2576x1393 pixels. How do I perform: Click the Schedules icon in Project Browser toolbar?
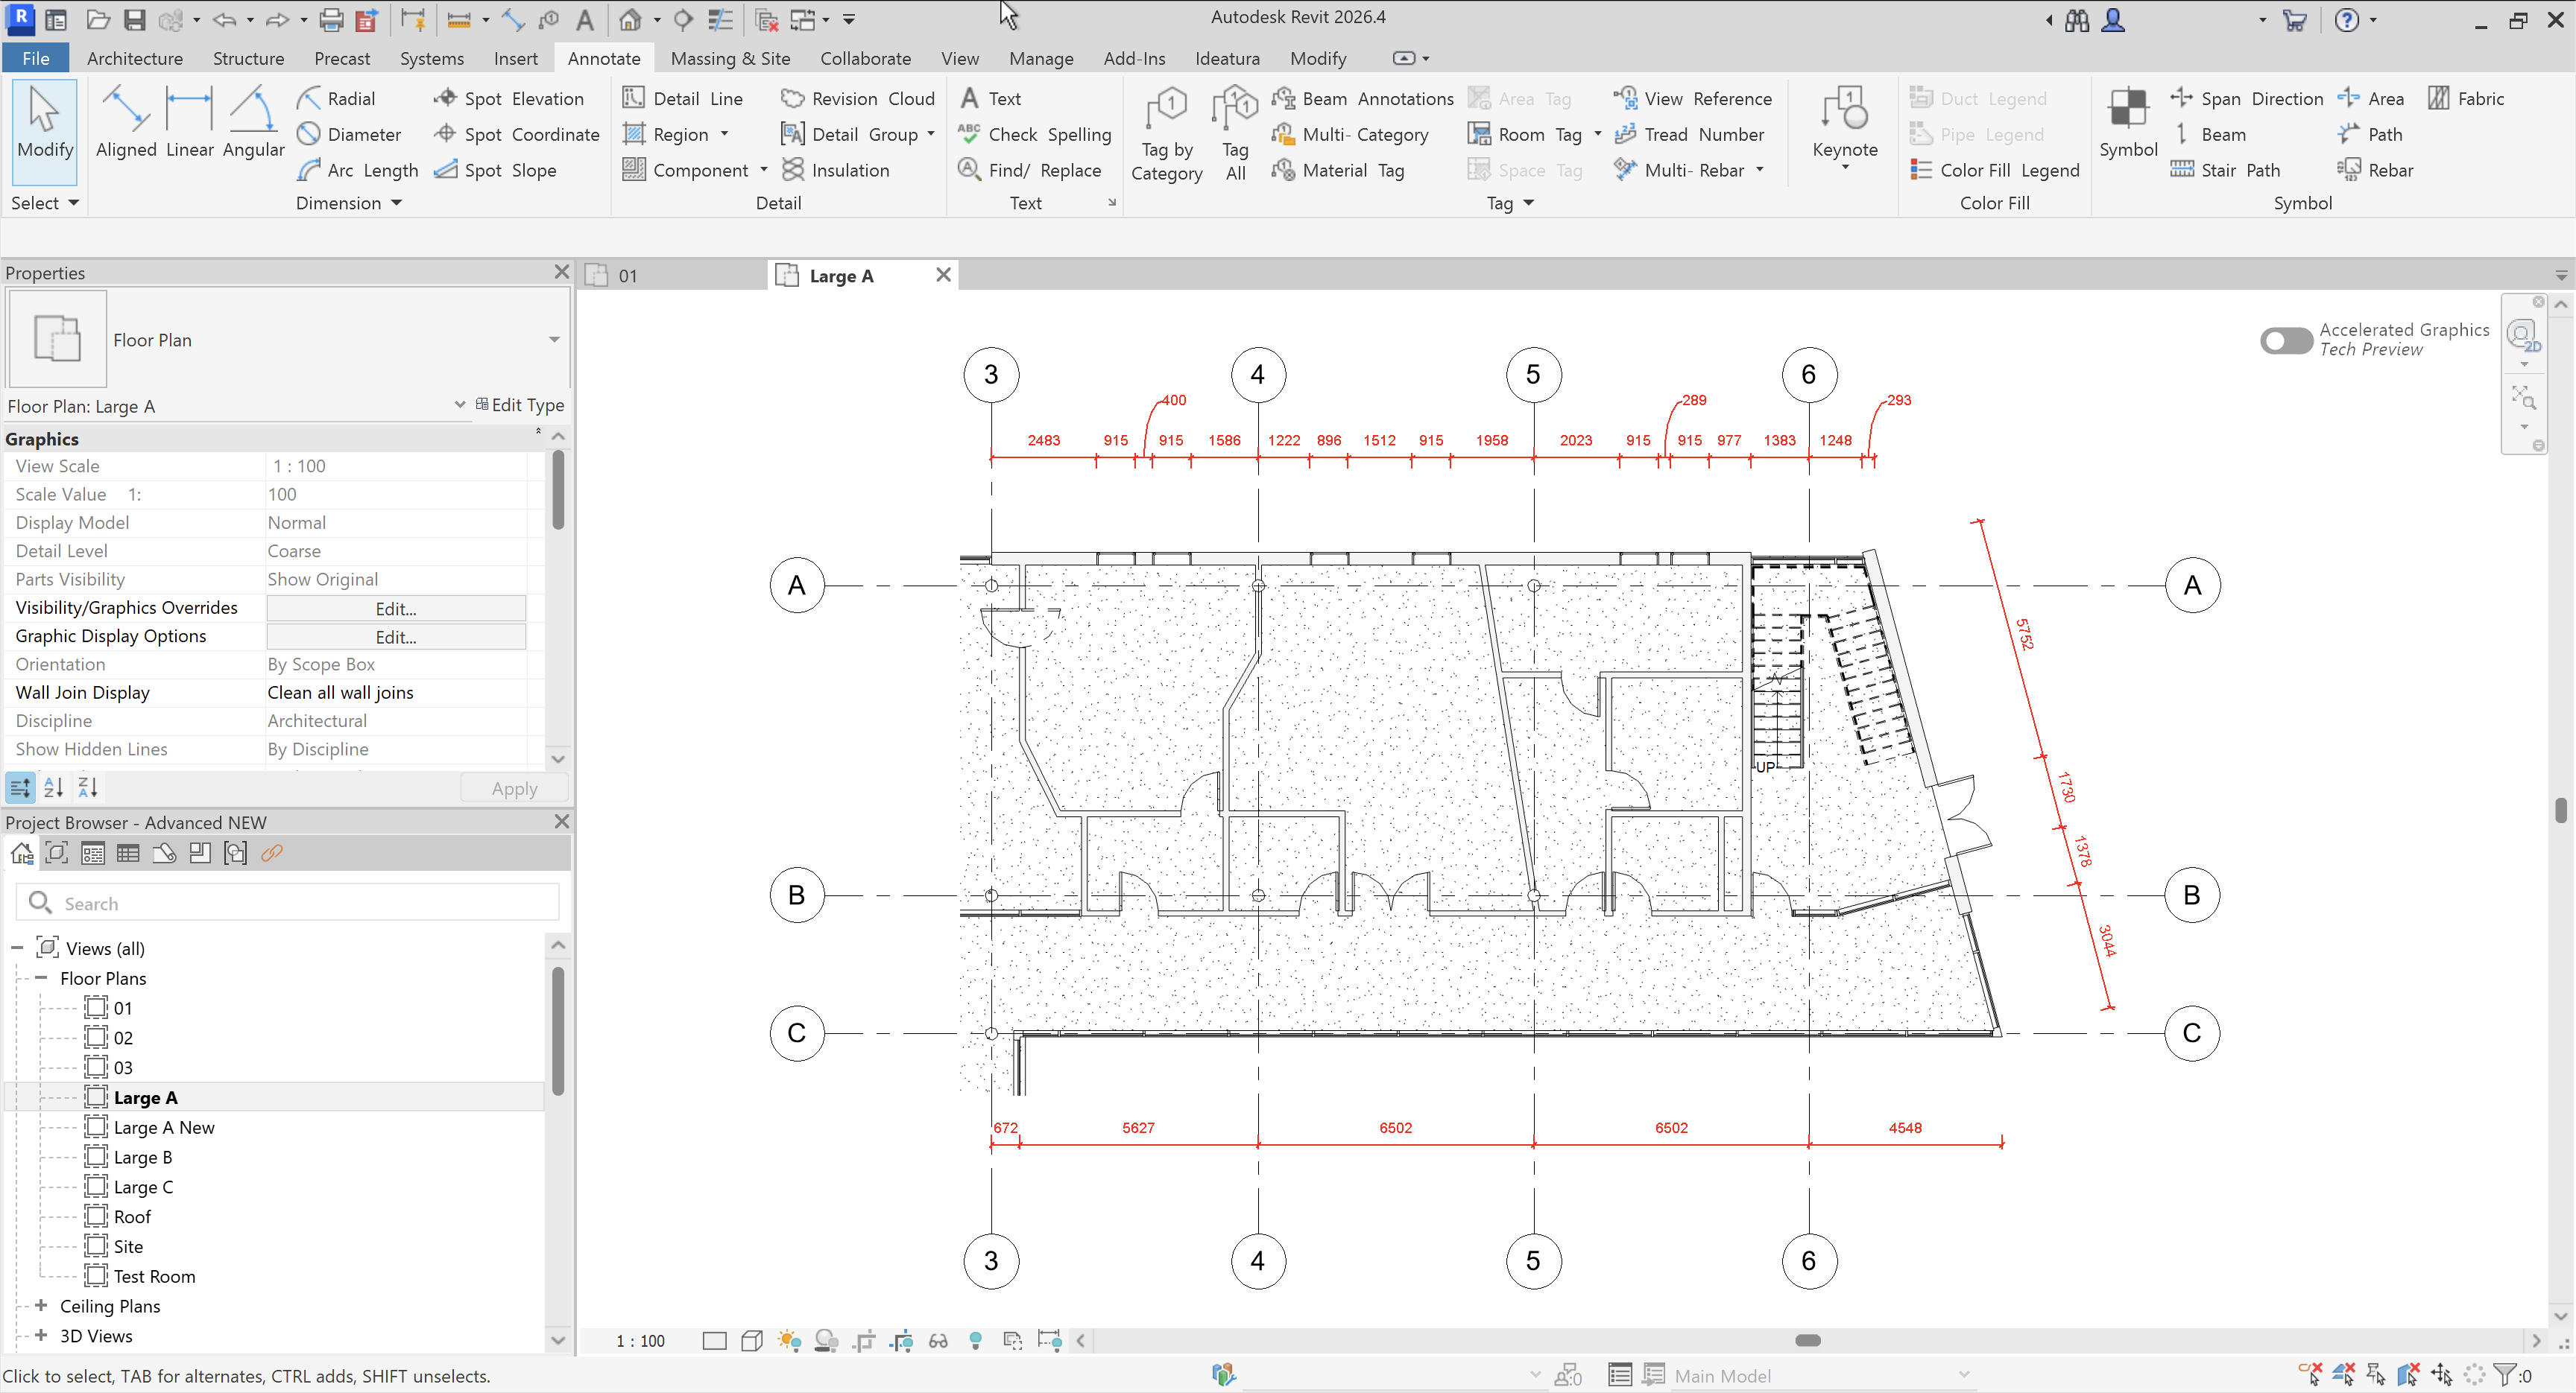pyautogui.click(x=128, y=852)
